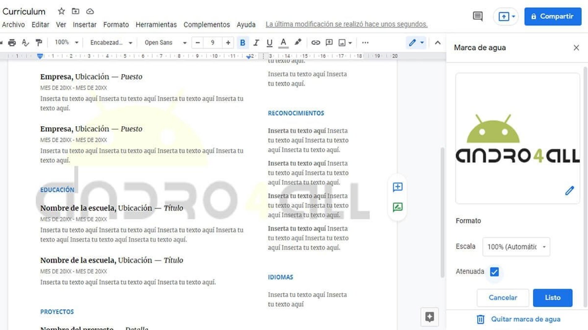The height and width of the screenshot is (330, 588).
Task: Select the paint format roller tool
Action: (39, 43)
